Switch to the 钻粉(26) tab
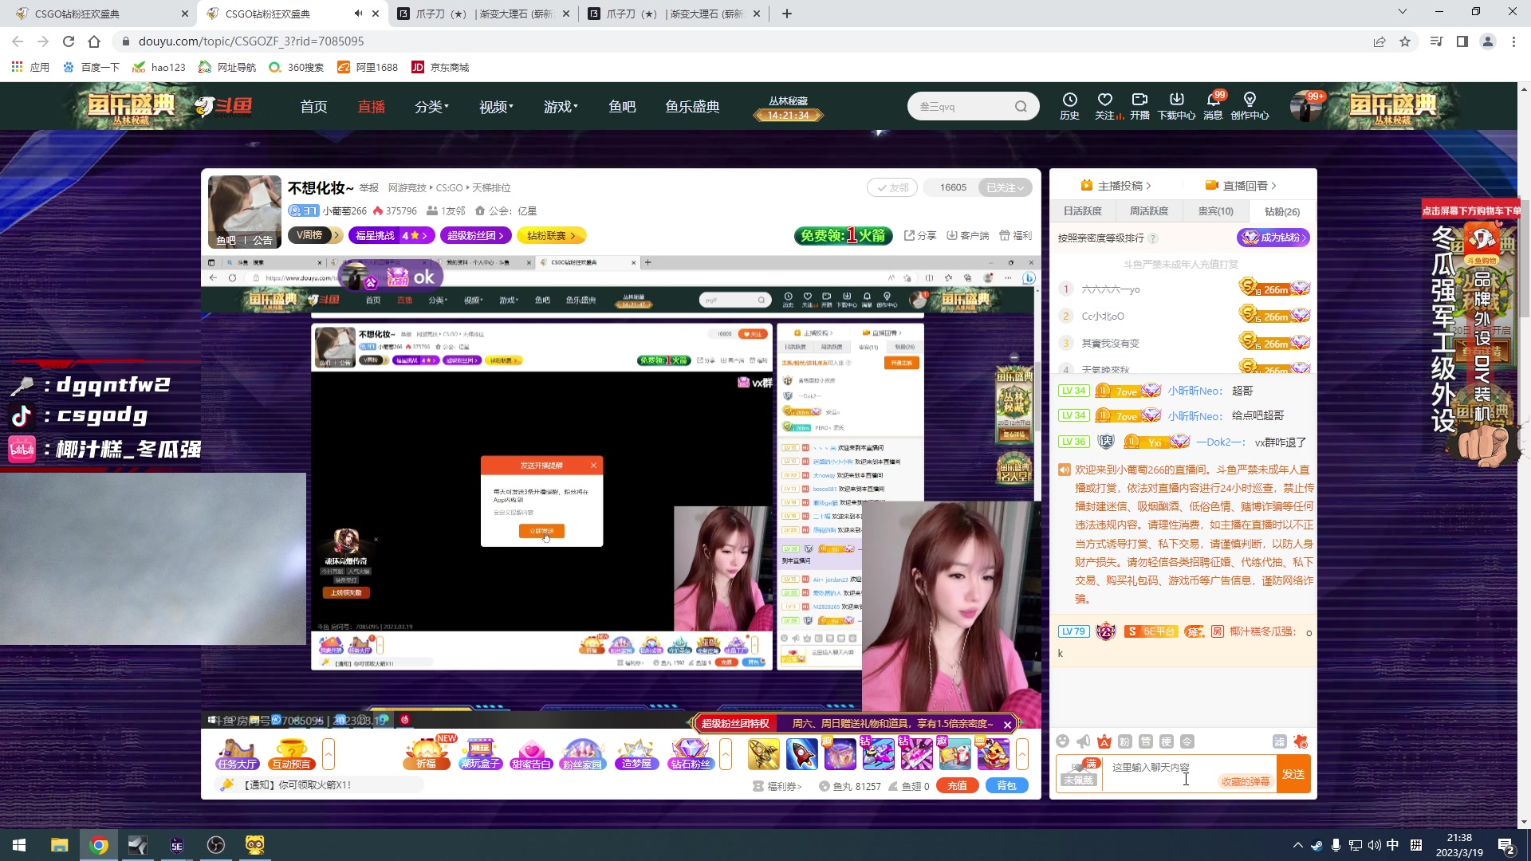Viewport: 1531px width, 861px height. (1282, 211)
